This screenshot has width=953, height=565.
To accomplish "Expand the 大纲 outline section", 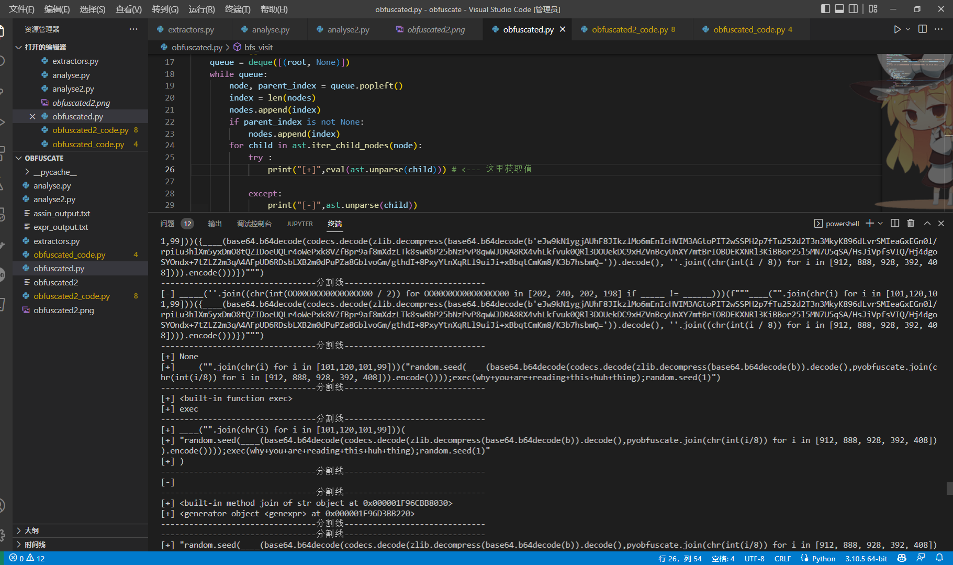I will point(31,530).
